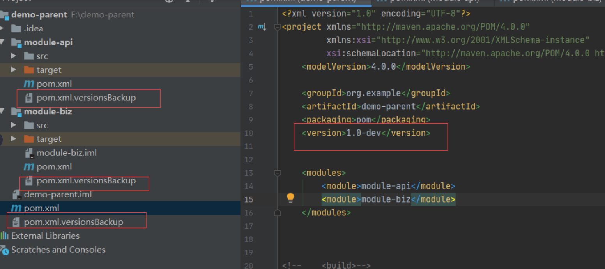Click the Maven icon of module-api pom.xml

point(29,84)
